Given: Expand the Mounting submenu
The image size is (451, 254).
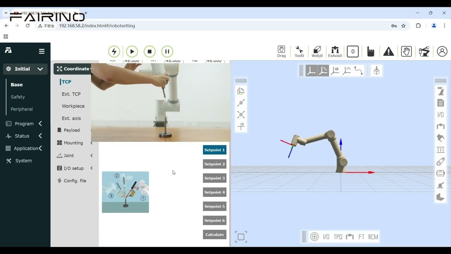Looking at the screenshot, I should point(75,143).
